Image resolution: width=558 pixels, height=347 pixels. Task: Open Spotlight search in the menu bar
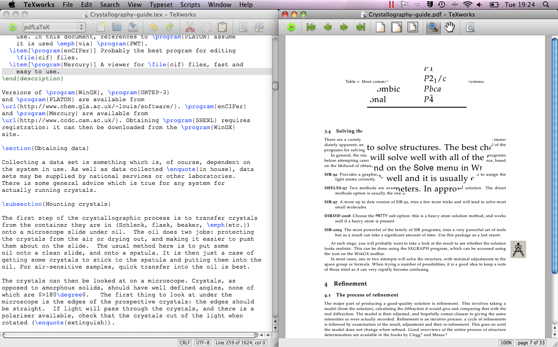pyautogui.click(x=546, y=5)
